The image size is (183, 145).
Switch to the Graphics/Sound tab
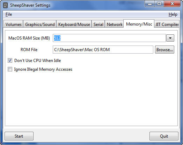pyautogui.click(x=40, y=24)
